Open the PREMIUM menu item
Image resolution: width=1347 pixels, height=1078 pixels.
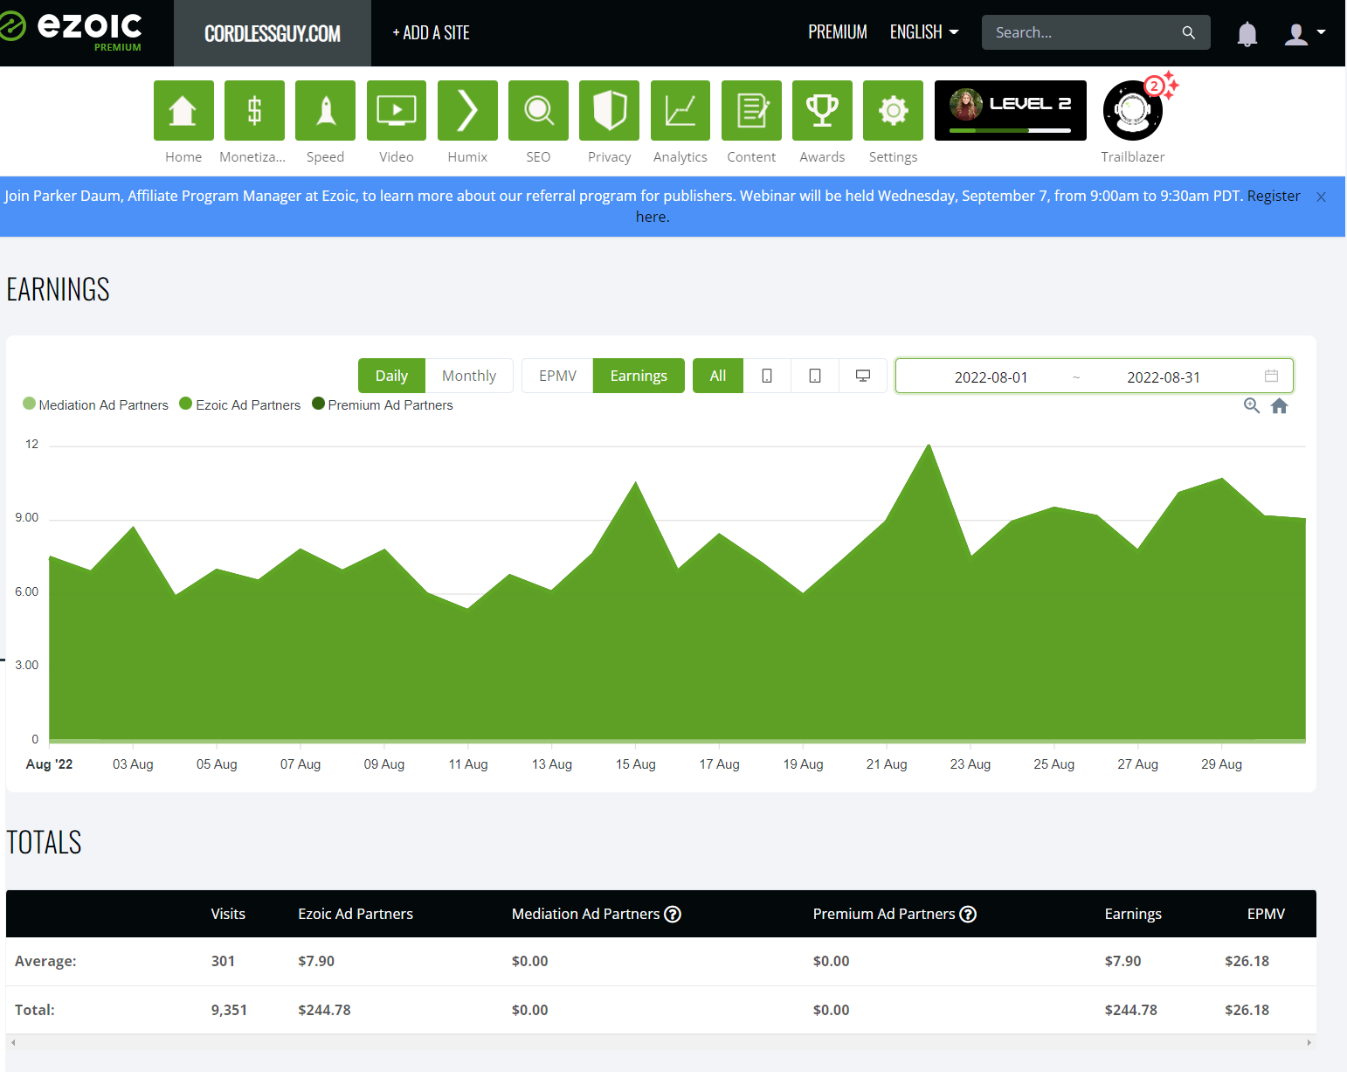[837, 32]
